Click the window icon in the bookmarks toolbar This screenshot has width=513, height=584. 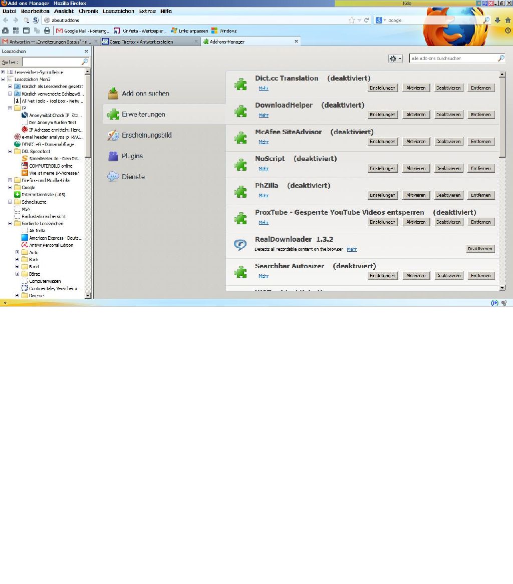(x=26, y=31)
